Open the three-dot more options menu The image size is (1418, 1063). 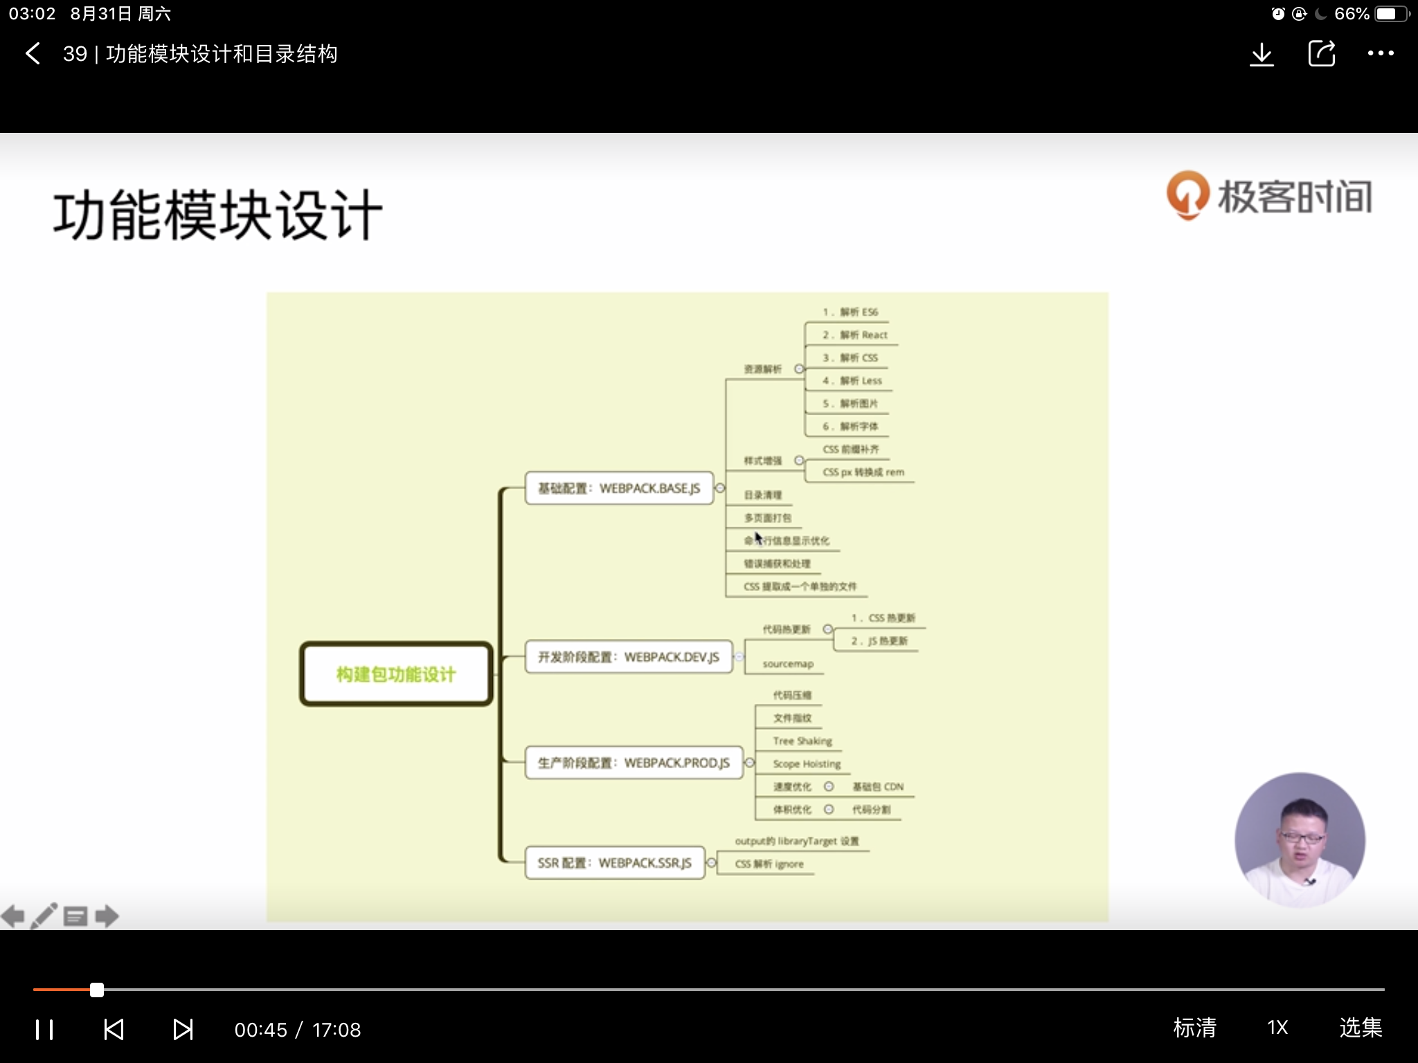pyautogui.click(x=1381, y=54)
